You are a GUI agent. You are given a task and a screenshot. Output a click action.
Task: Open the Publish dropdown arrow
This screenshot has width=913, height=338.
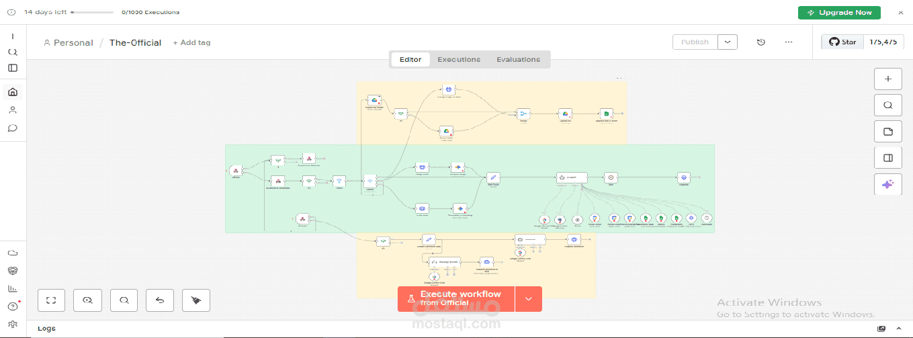coord(728,42)
